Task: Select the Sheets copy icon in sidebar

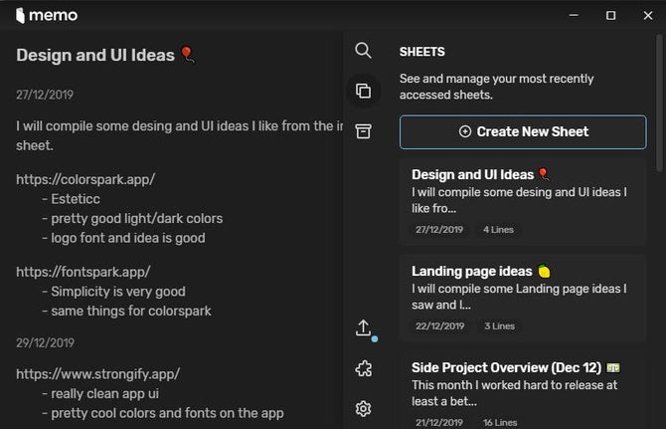Action: (x=363, y=91)
